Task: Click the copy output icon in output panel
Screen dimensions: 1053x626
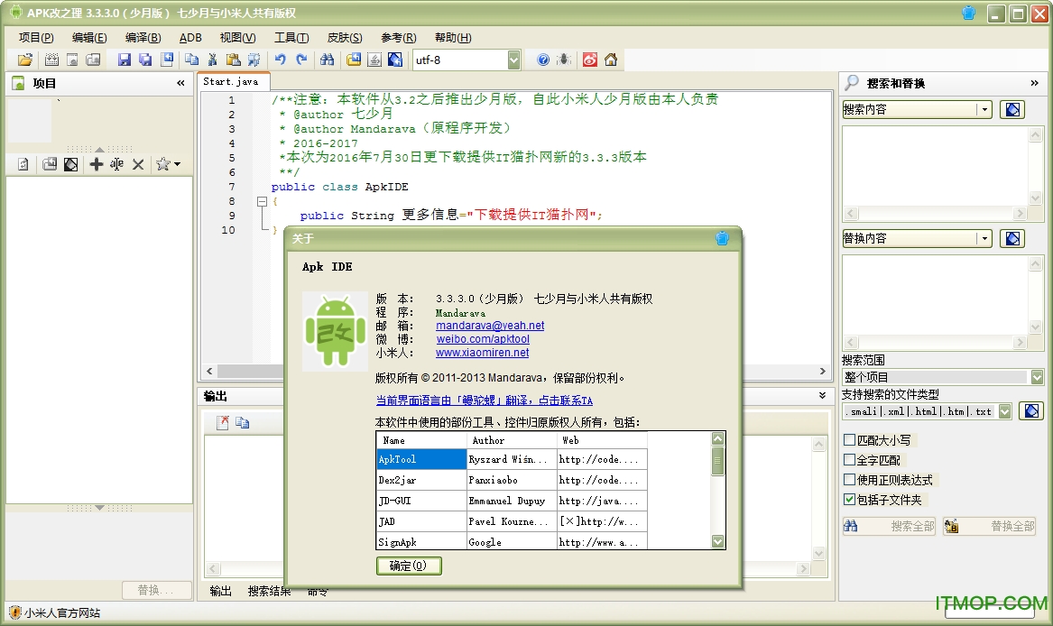Action: point(243,422)
